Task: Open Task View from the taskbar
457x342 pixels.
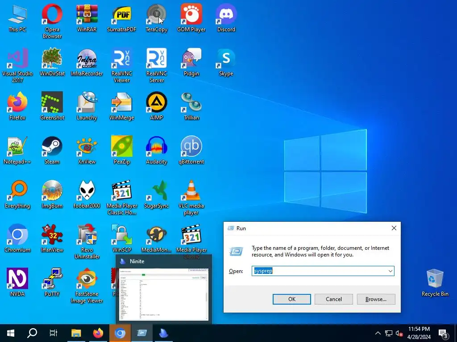Action: (x=54, y=333)
